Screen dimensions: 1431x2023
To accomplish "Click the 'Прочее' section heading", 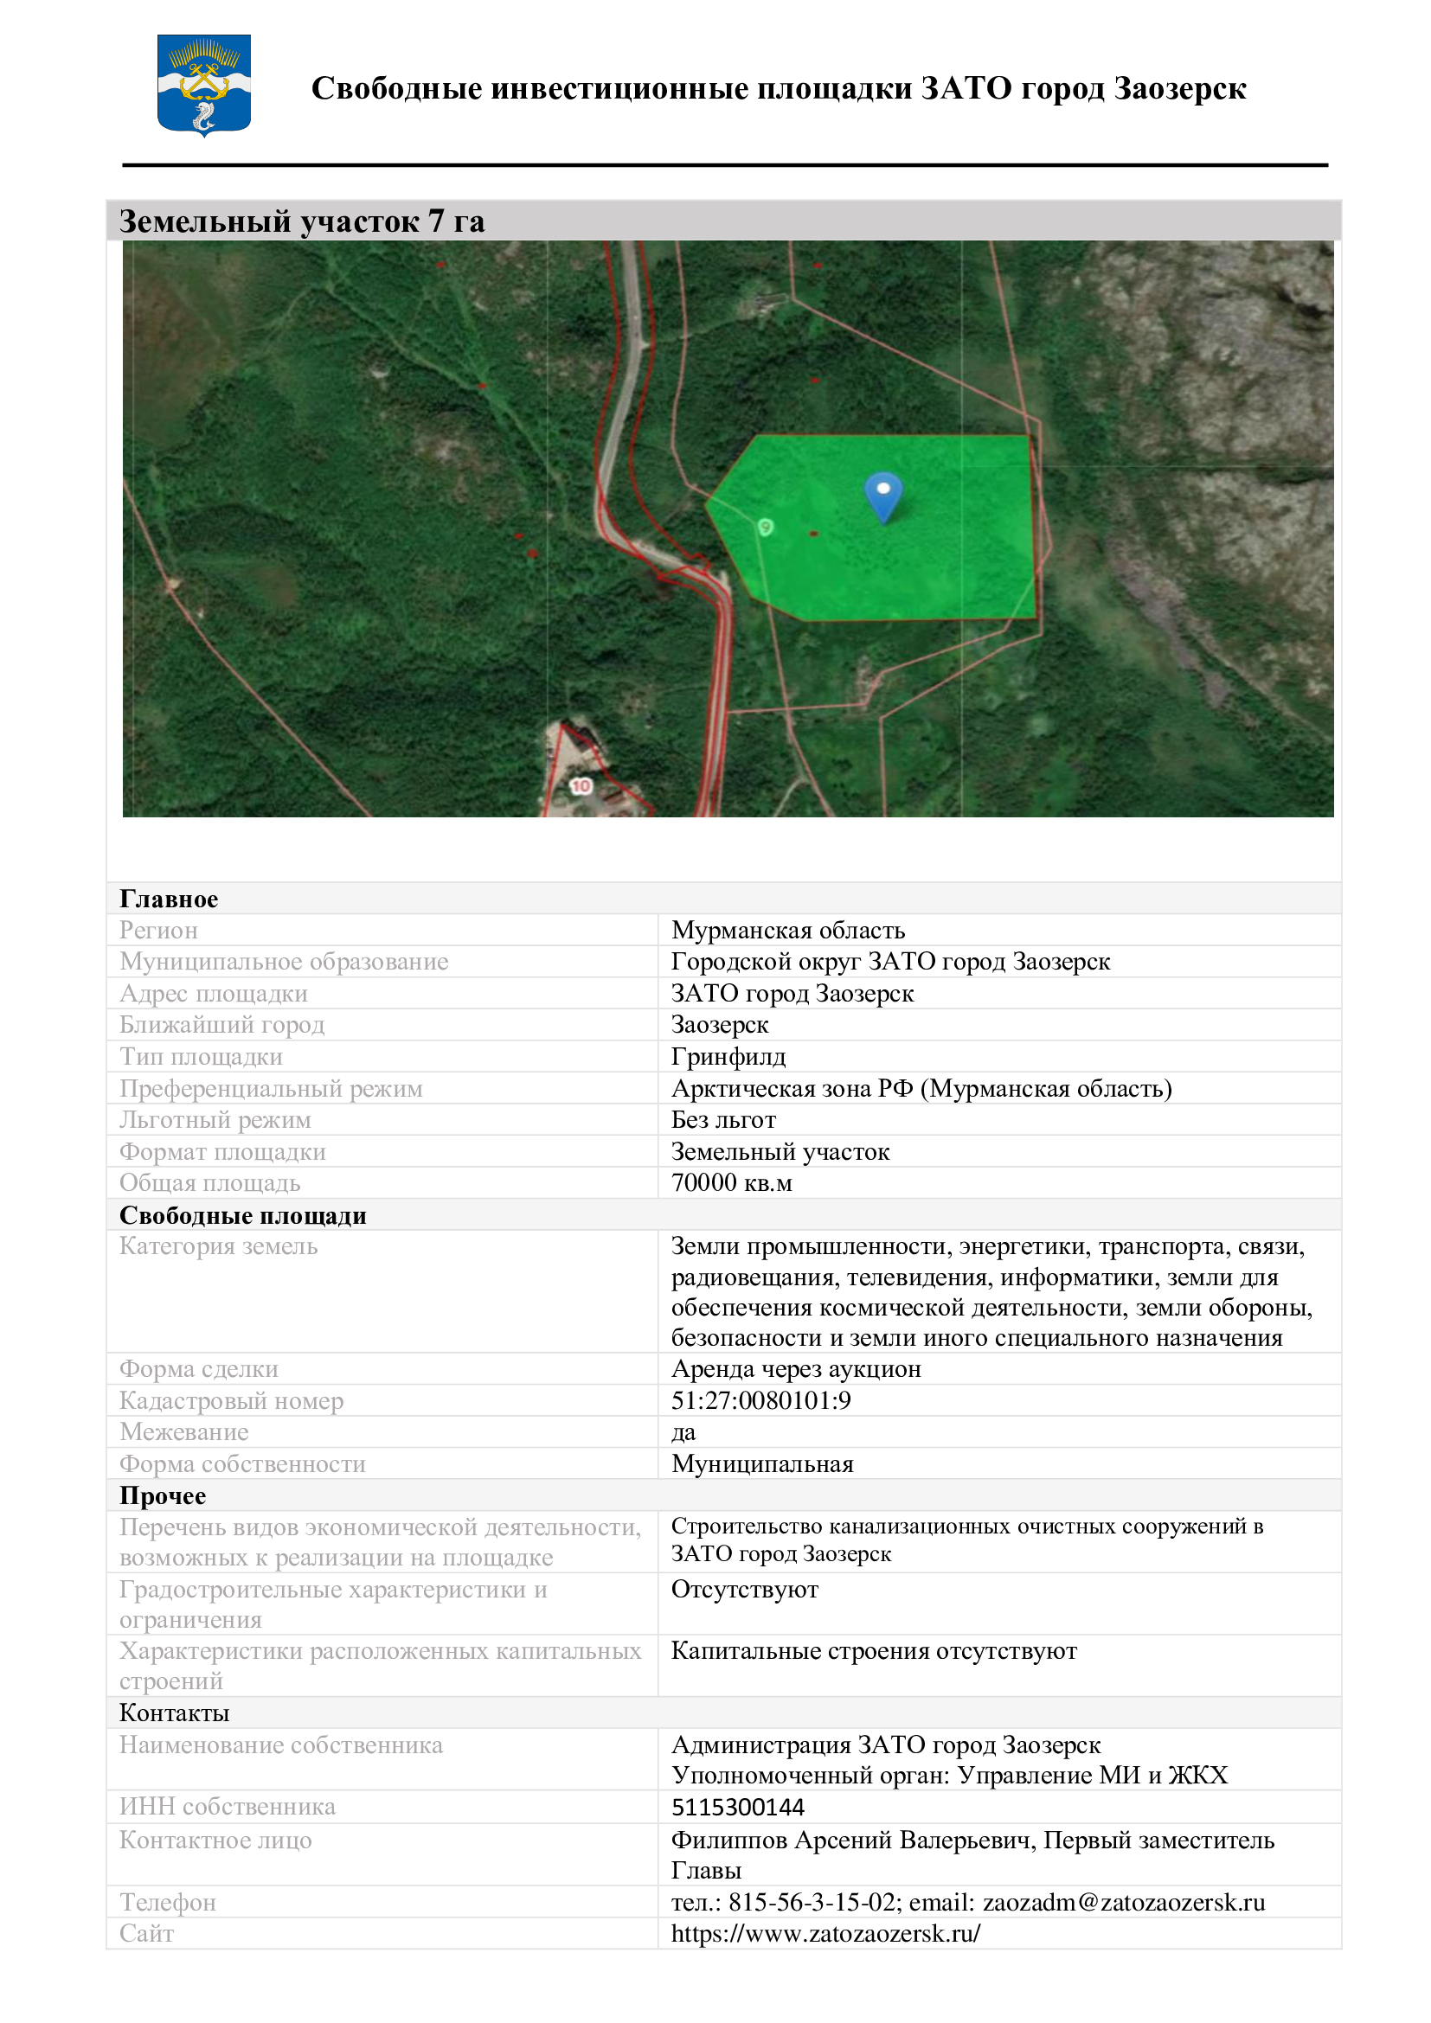I will (x=162, y=1495).
